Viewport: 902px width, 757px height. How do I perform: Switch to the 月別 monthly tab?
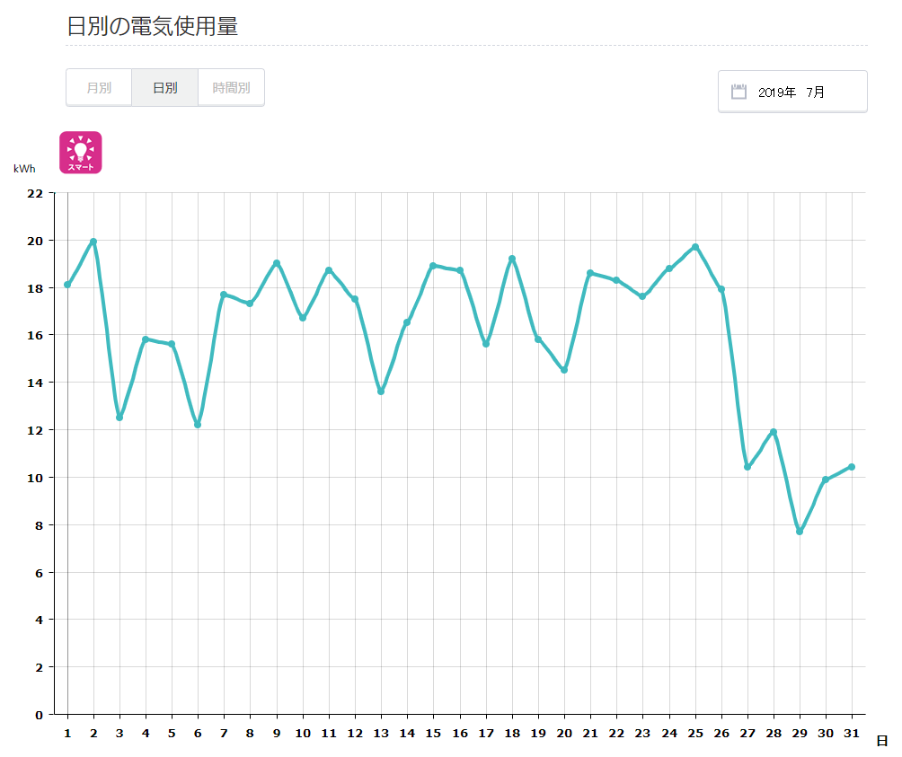point(99,88)
